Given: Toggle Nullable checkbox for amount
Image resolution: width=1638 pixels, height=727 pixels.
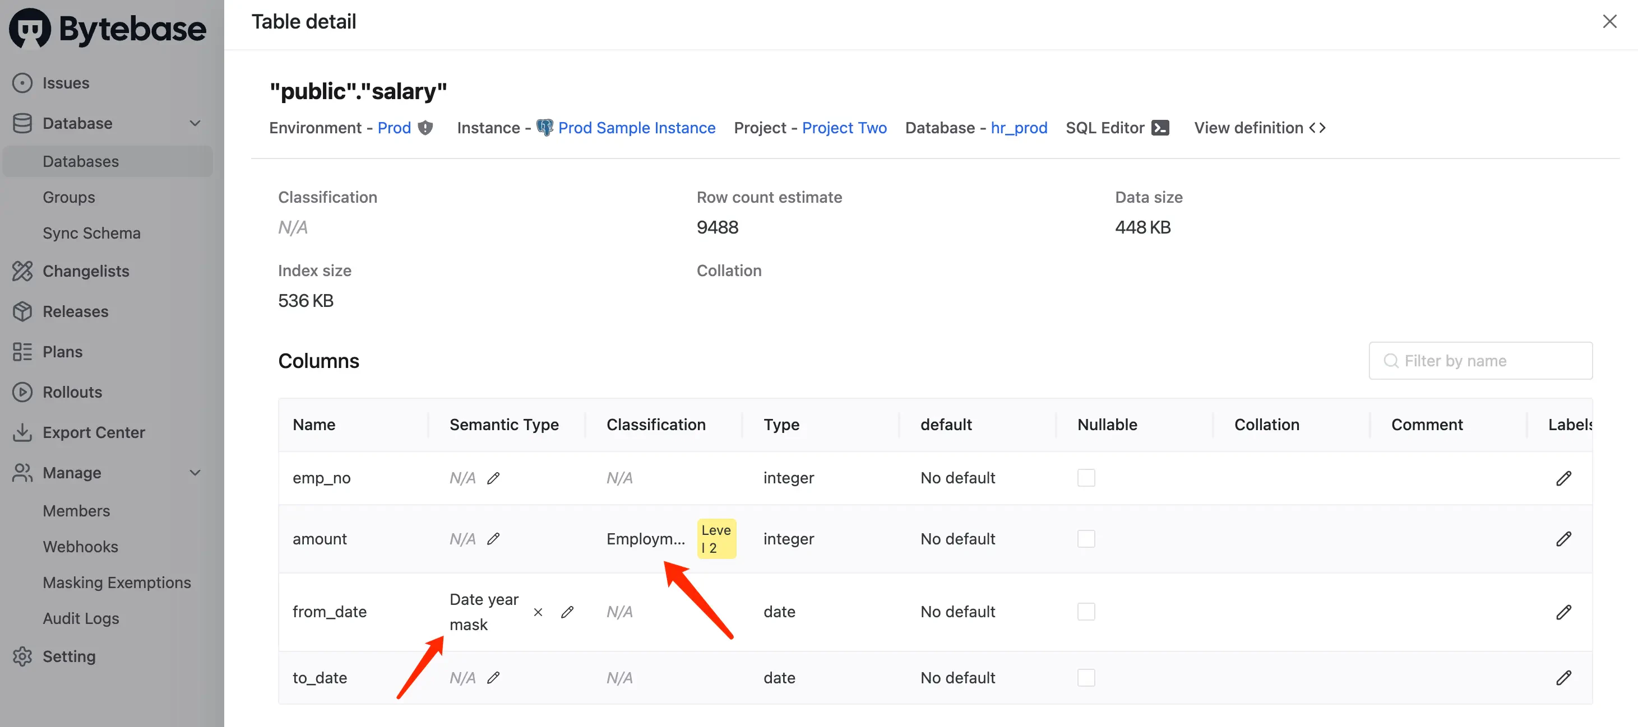Looking at the screenshot, I should [x=1085, y=539].
